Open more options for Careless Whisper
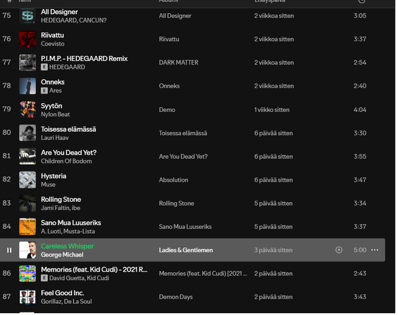398x315 pixels. click(x=374, y=250)
